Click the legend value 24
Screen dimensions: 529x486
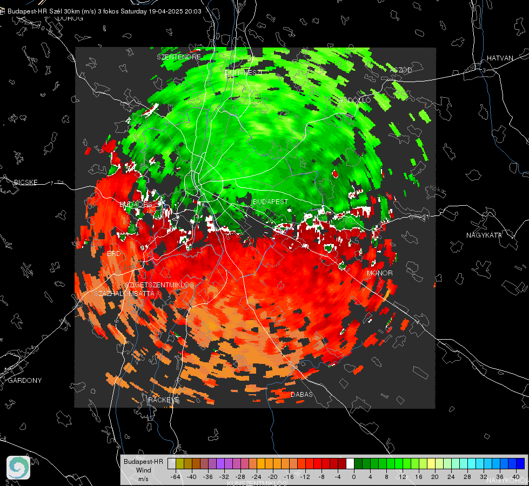[451, 477]
